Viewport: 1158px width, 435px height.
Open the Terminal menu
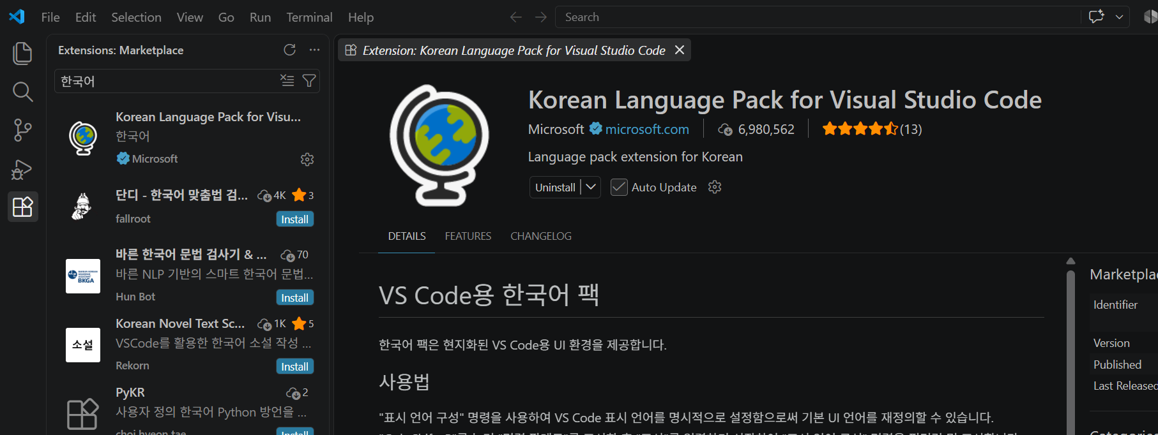pos(309,17)
